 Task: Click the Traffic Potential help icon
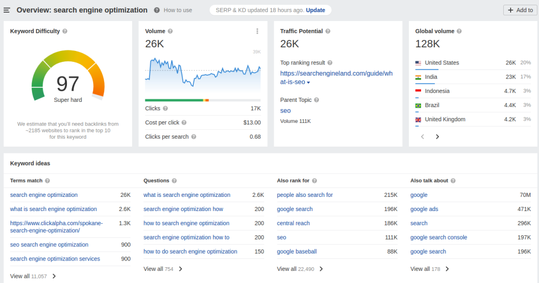coord(328,31)
